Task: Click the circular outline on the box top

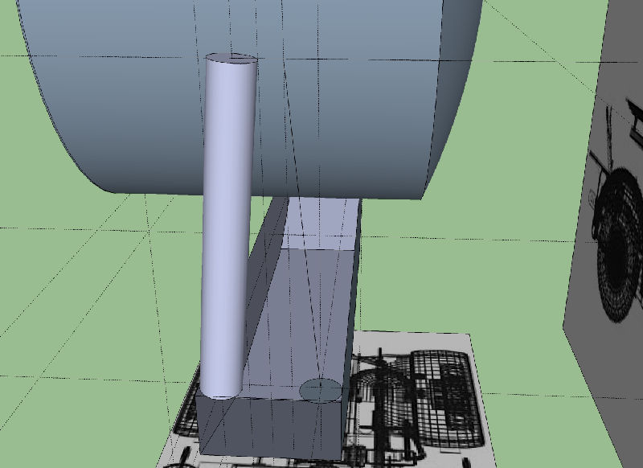Action: (x=321, y=391)
